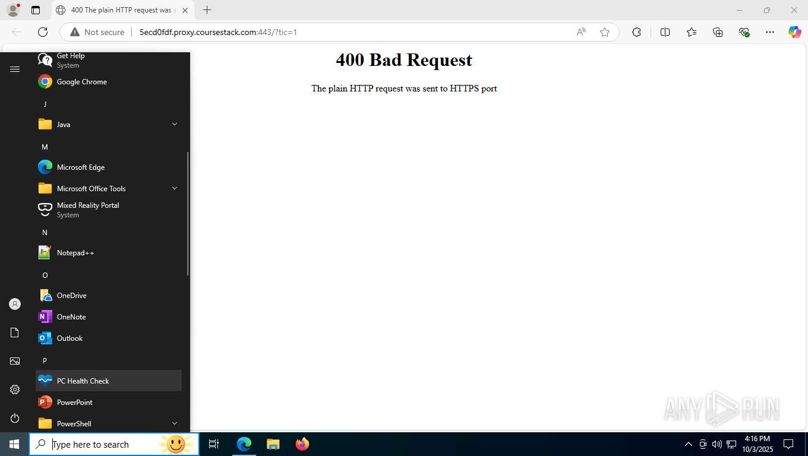Open Get Help app from Start list

click(x=109, y=60)
